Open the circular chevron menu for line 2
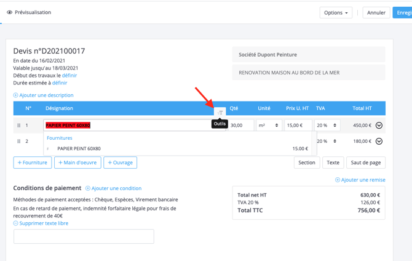Image resolution: width=412 pixels, height=261 pixels. click(x=379, y=142)
